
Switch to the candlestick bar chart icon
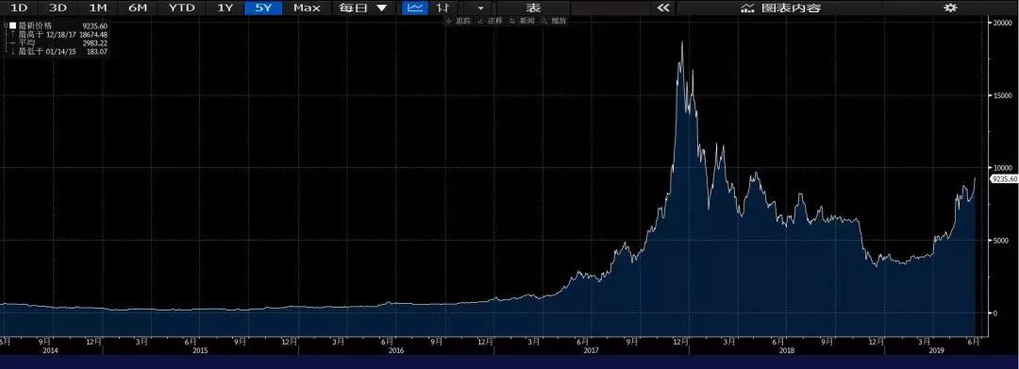443,8
